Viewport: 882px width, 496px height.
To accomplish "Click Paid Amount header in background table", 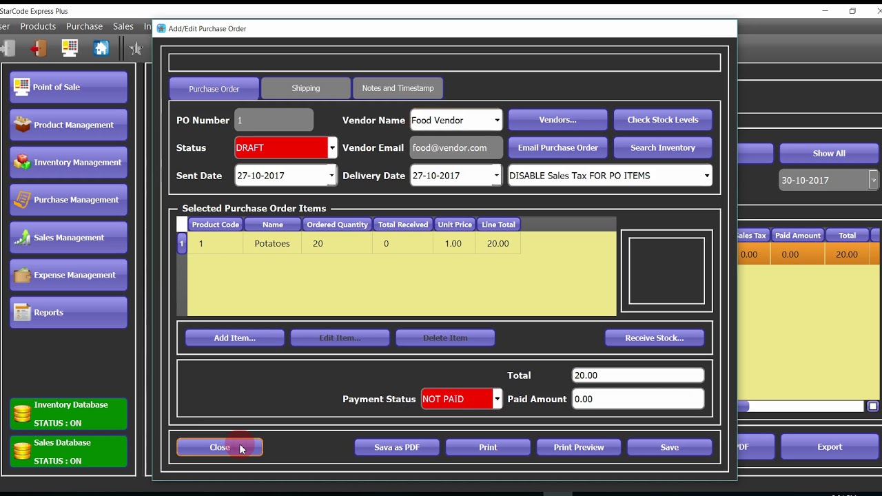I will pos(798,236).
